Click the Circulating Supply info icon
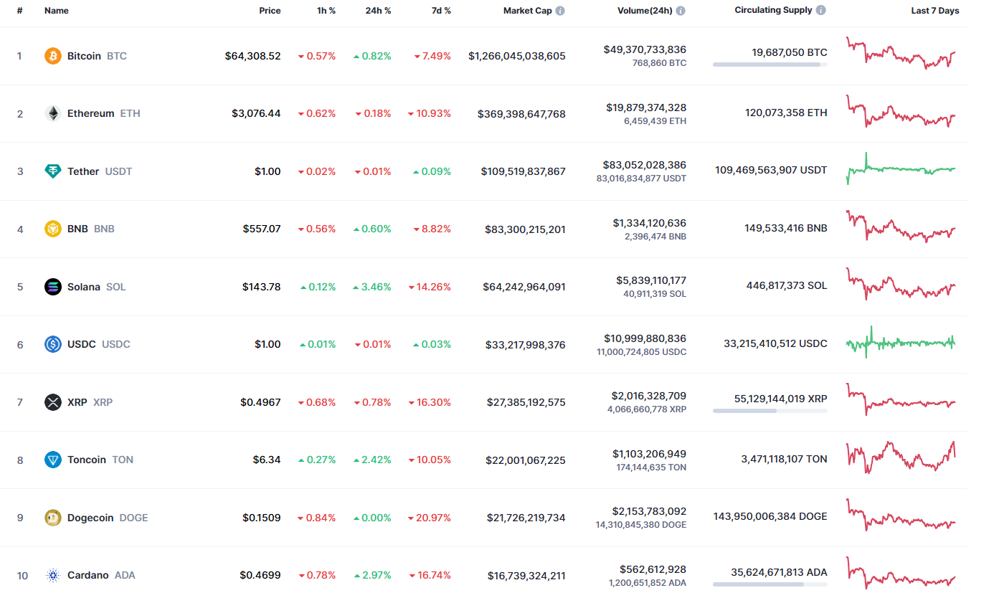This screenshot has height=598, width=994. (821, 10)
